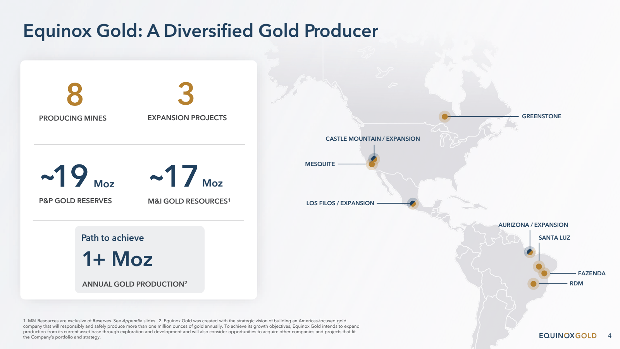Click the PRODUCING MINES caption

coord(73,118)
